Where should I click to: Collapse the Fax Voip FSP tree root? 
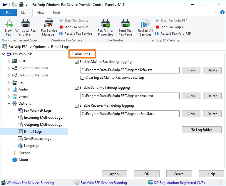(x=4, y=54)
